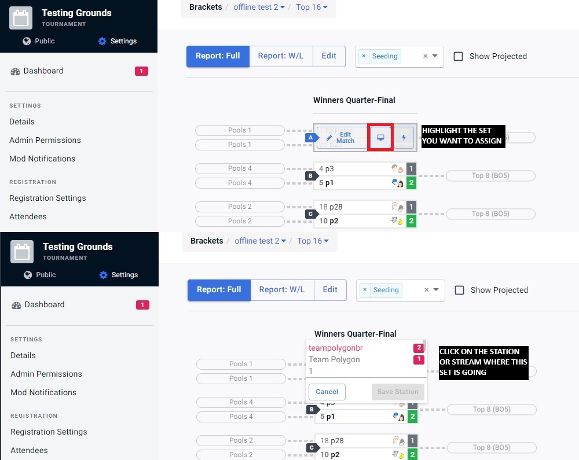Select Report: Full tab in upper screenshot
Viewport: 579px width, 460px height.
click(x=218, y=56)
